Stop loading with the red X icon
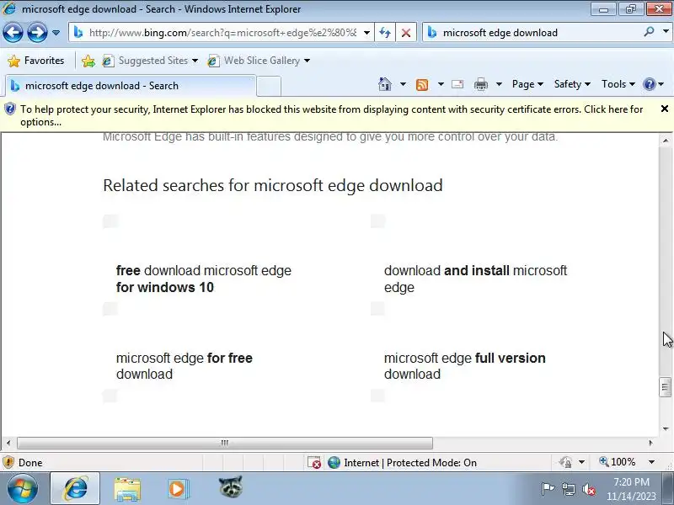Image resolution: width=674 pixels, height=505 pixels. [405, 33]
